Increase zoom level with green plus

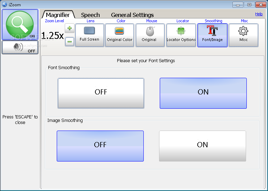[70, 28]
